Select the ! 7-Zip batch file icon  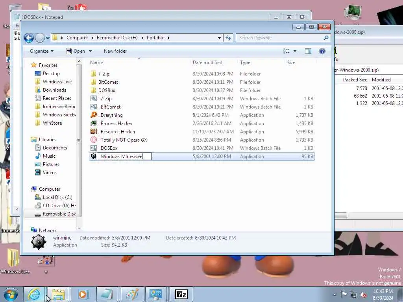[x=94, y=99]
